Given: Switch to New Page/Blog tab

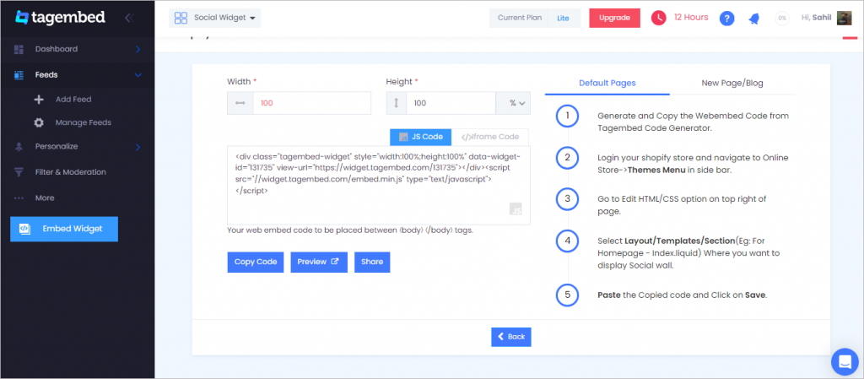Looking at the screenshot, I should (x=732, y=84).
